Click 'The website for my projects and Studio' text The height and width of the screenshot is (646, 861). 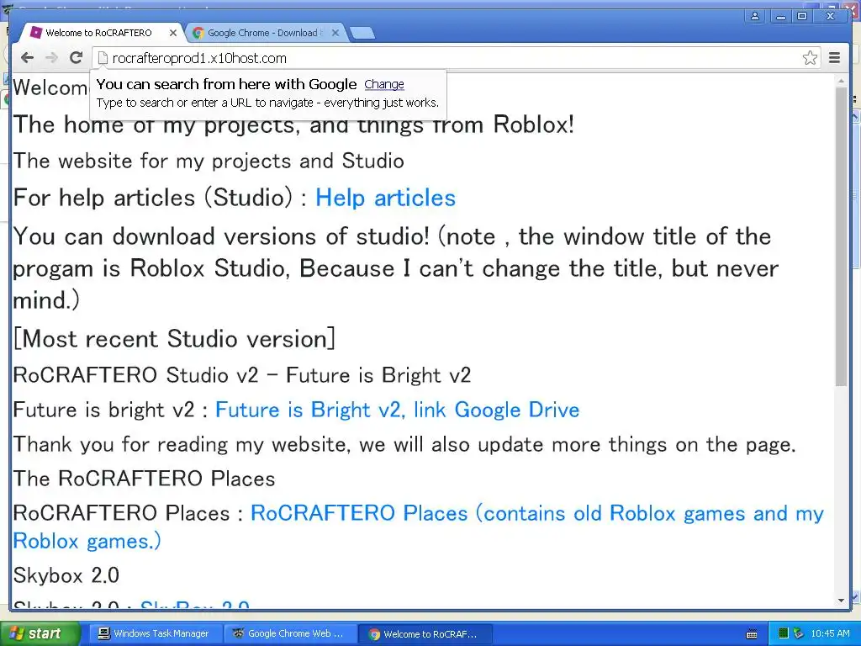coord(209,161)
